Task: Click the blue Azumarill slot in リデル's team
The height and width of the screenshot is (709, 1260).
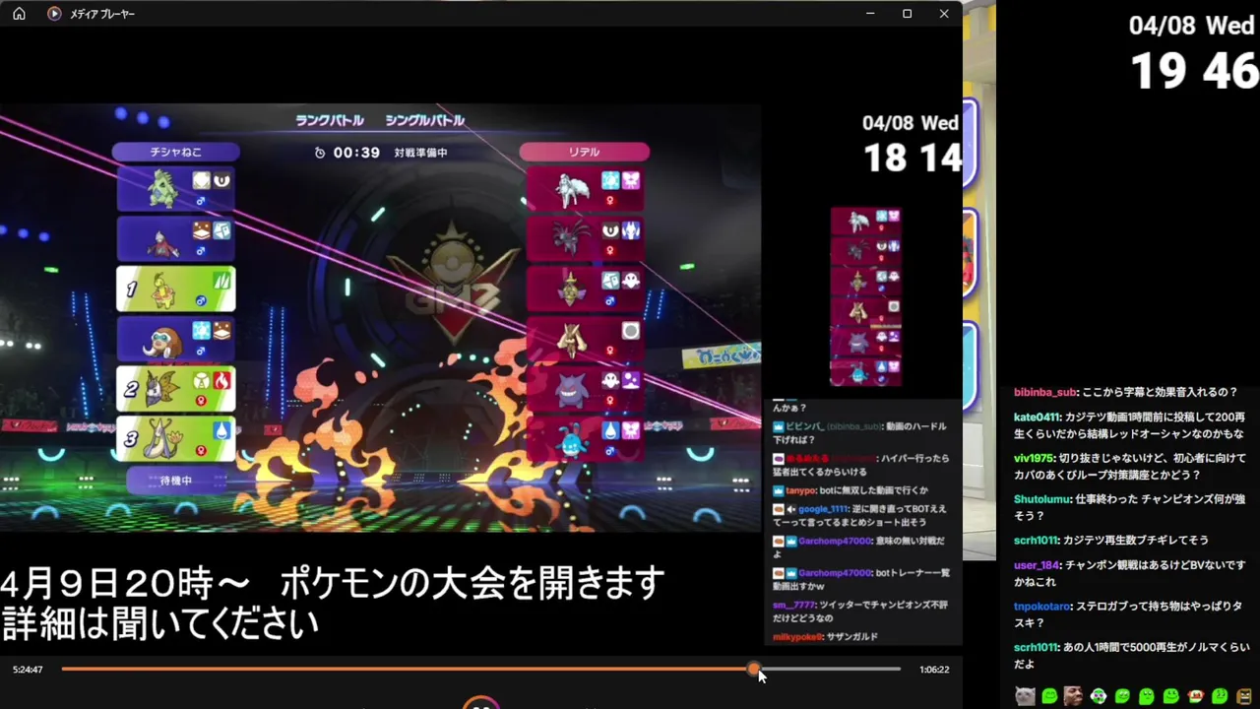Action: [585, 439]
